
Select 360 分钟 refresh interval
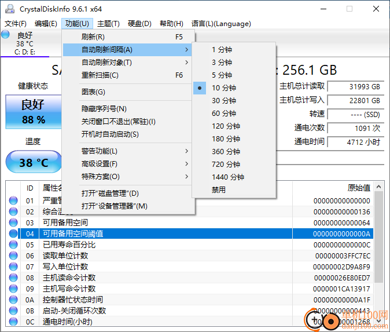(x=234, y=151)
